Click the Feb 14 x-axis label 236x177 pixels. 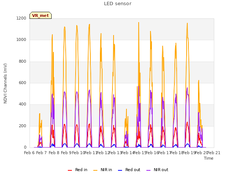[128, 153]
